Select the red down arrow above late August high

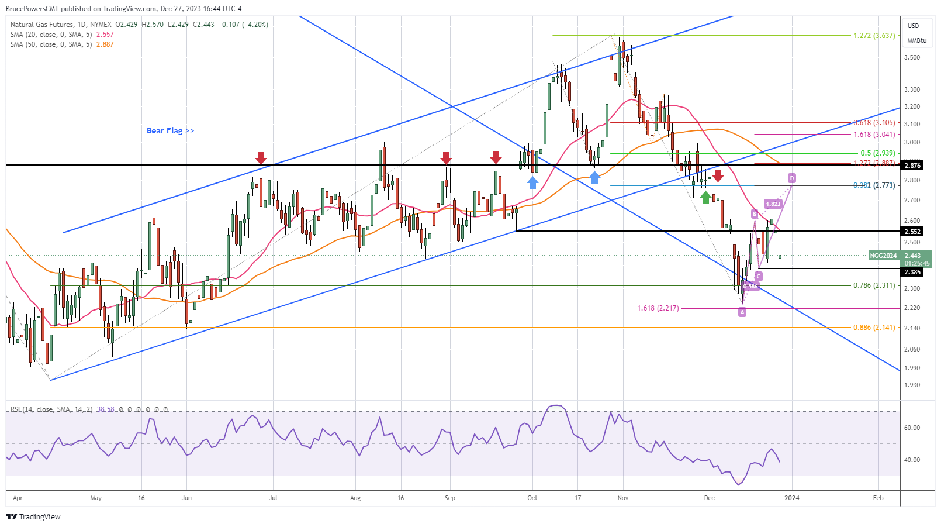tap(446, 158)
